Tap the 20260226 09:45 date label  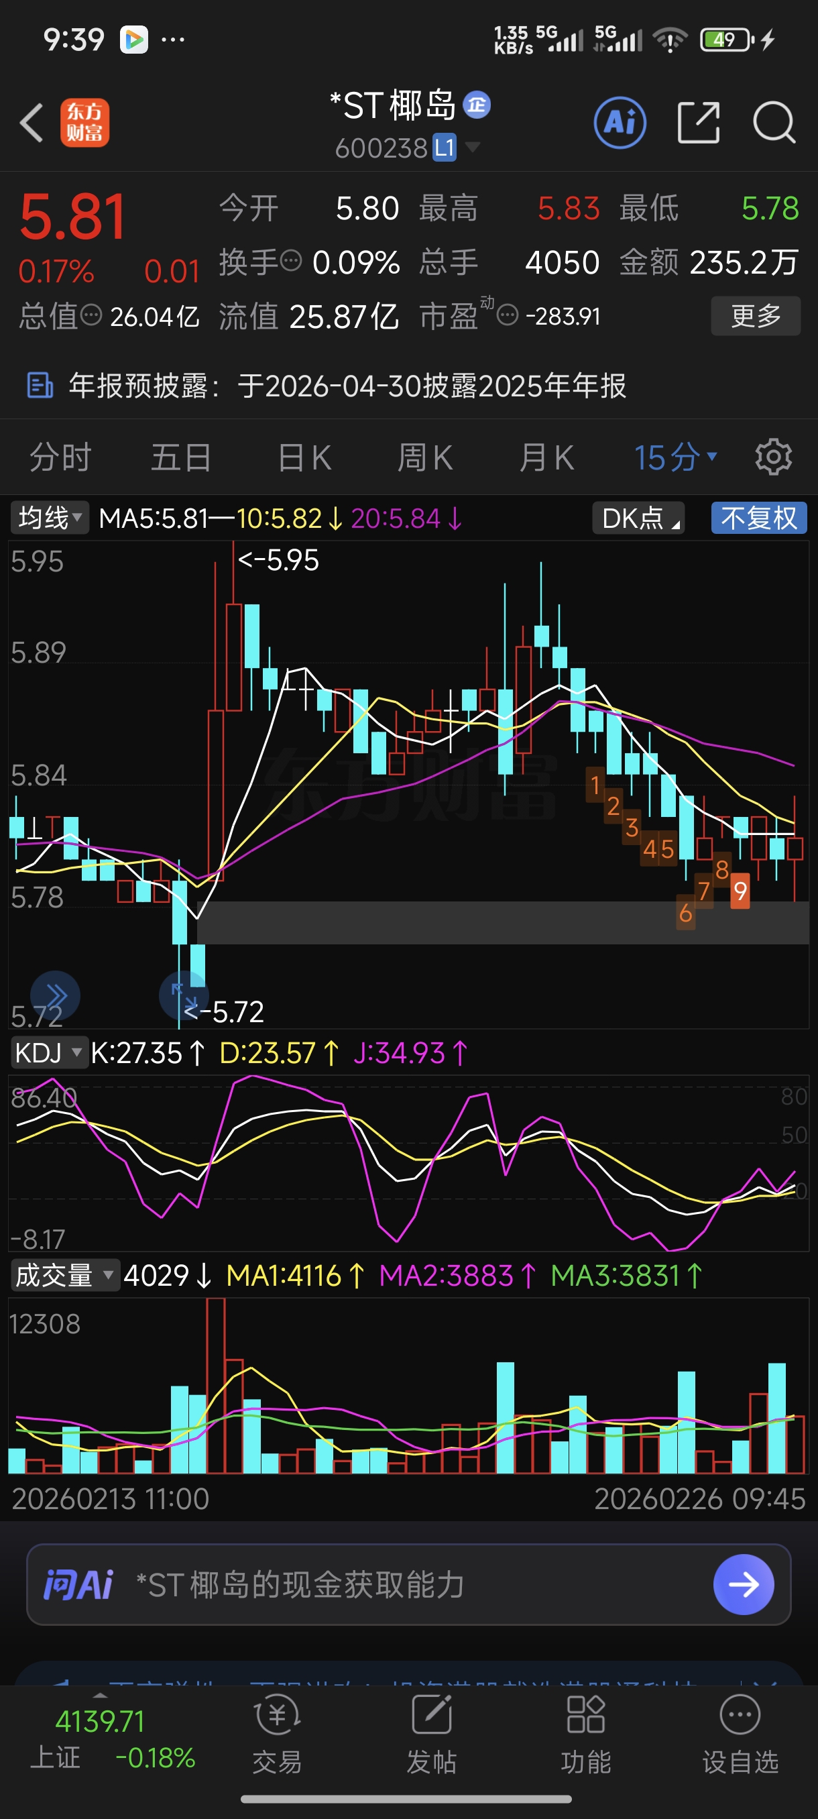click(x=699, y=1498)
